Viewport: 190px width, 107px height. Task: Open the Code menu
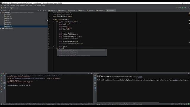pyautogui.click(x=18, y=5)
